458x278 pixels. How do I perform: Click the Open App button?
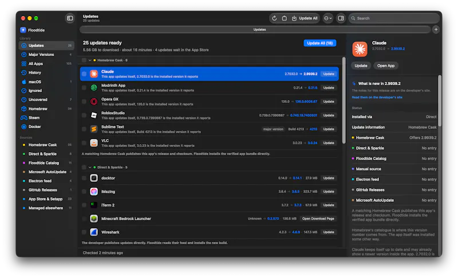click(385, 66)
